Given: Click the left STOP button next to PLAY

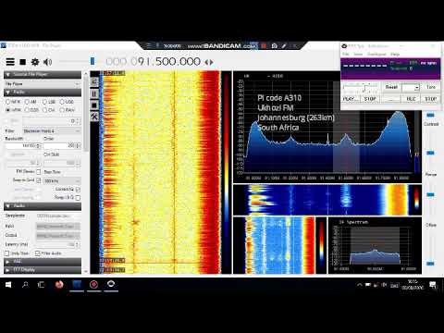Looking at the screenshot, I should pos(370,99).
